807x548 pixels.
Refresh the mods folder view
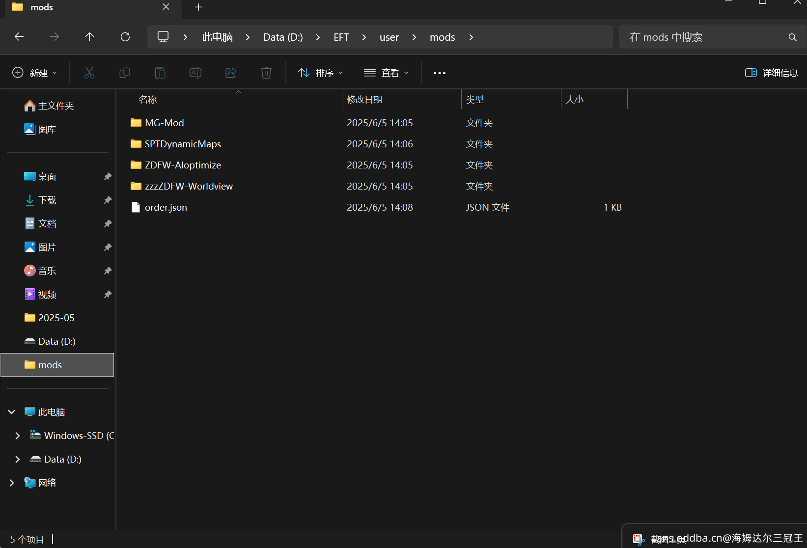click(125, 37)
